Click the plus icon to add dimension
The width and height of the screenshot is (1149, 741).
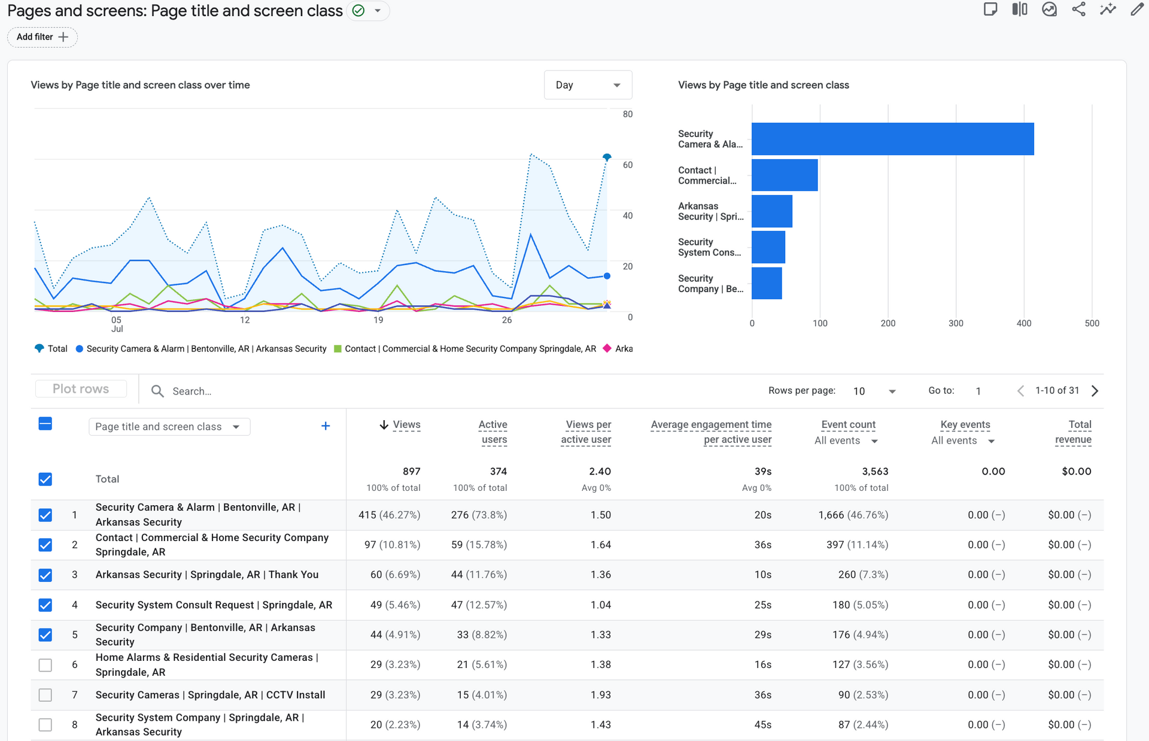pos(326,426)
